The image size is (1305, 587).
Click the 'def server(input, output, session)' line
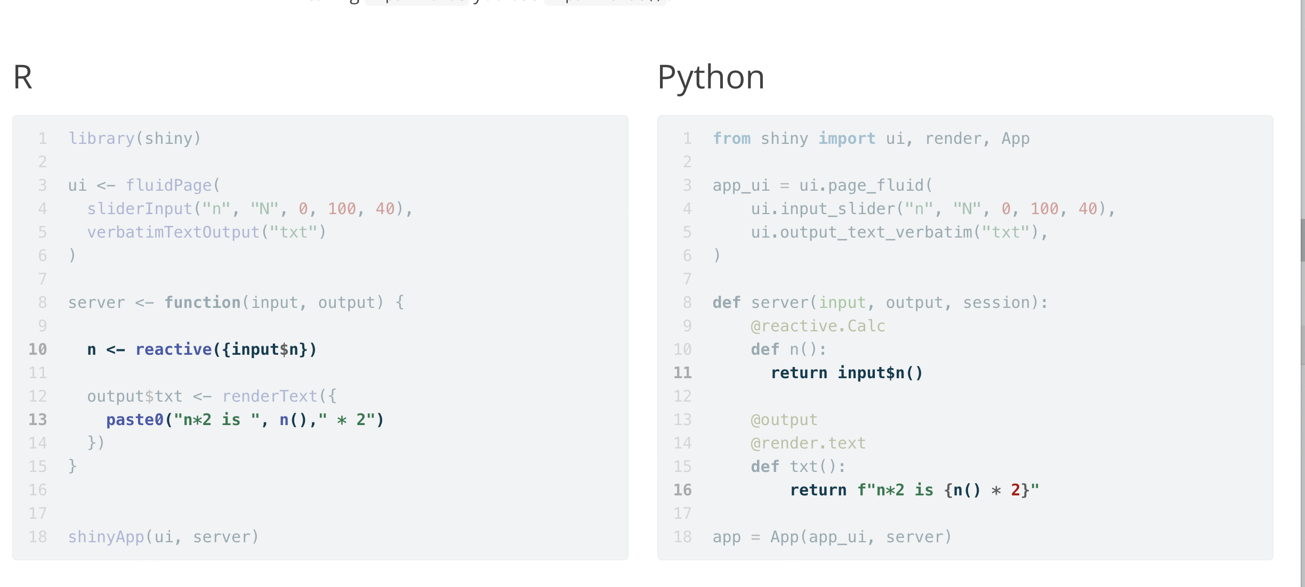[x=880, y=303]
